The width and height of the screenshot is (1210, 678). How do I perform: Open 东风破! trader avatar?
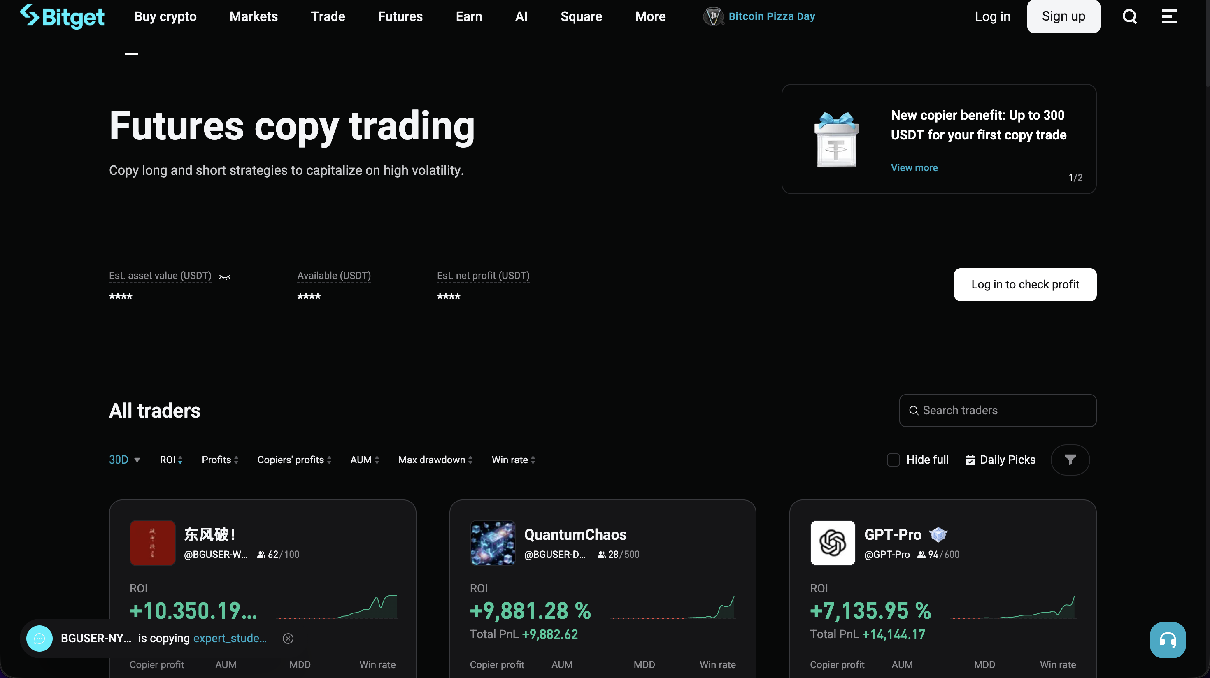point(152,543)
